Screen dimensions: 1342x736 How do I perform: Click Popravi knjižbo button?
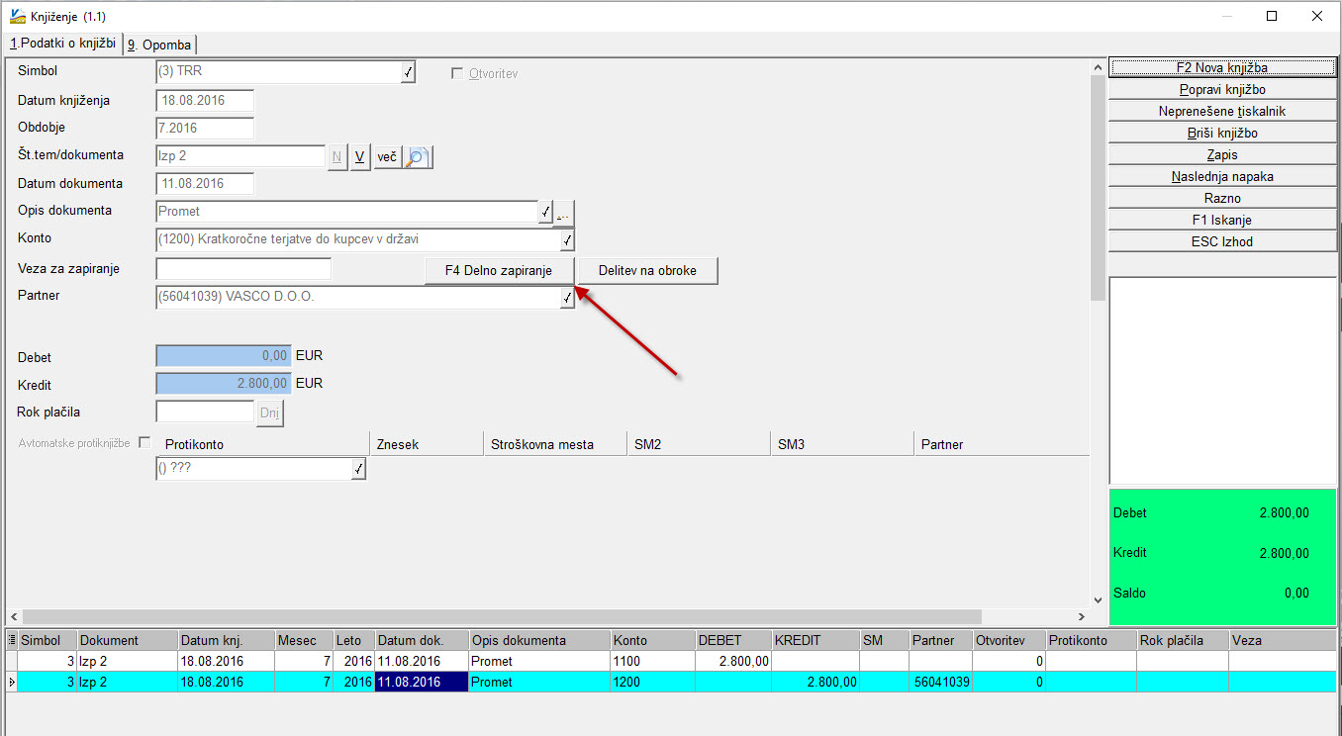[1222, 89]
